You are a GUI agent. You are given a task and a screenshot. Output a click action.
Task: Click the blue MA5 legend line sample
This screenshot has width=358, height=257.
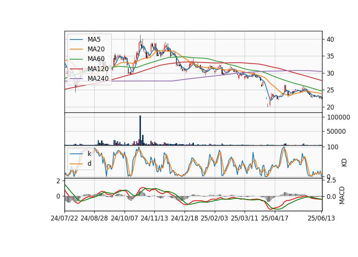click(x=76, y=40)
